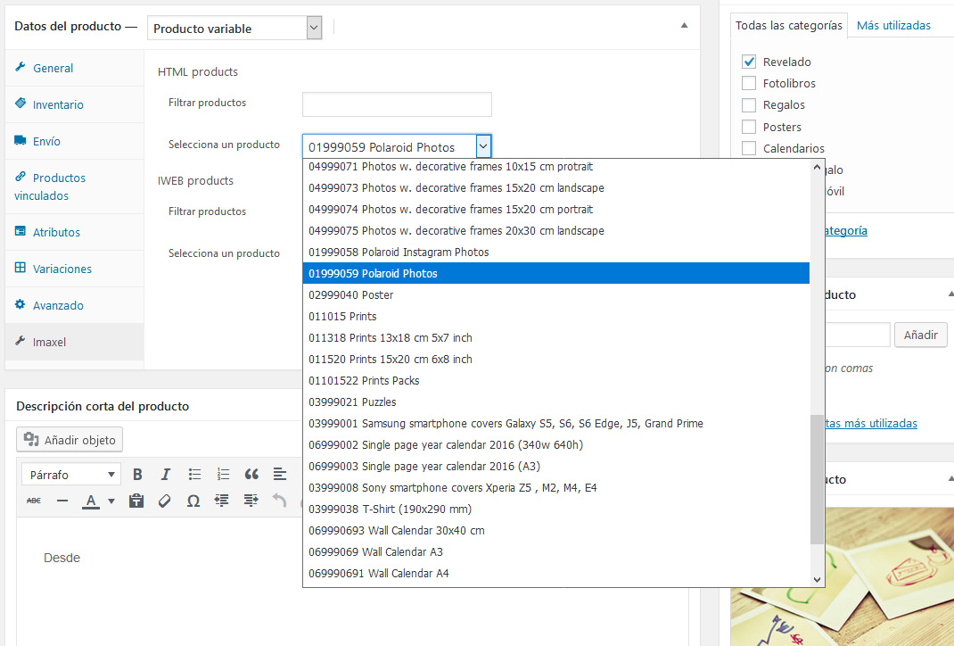
Task: Open the Producto variable type dropdown
Action: pyautogui.click(x=234, y=29)
